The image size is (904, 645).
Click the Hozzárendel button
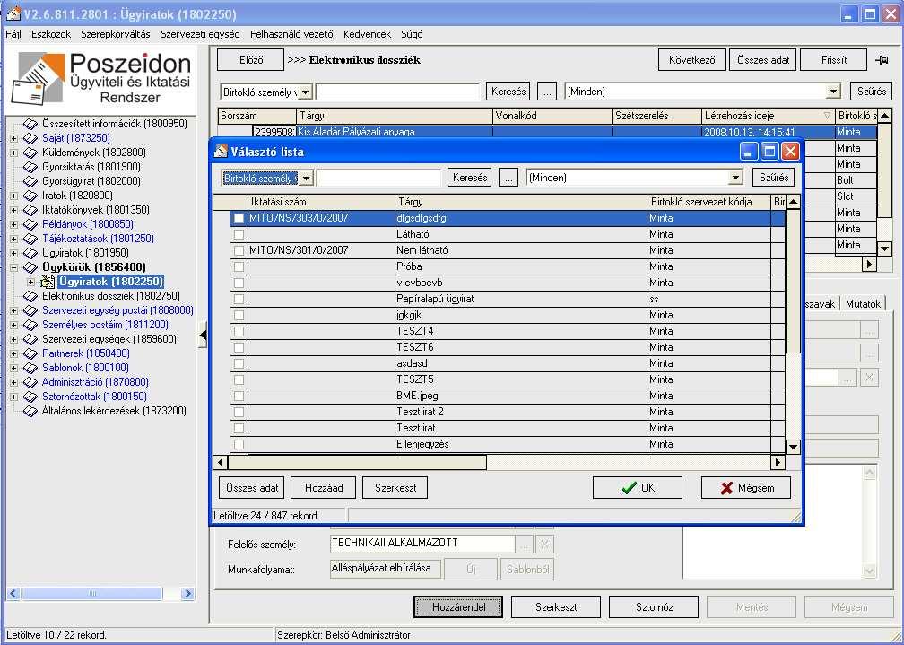(458, 607)
